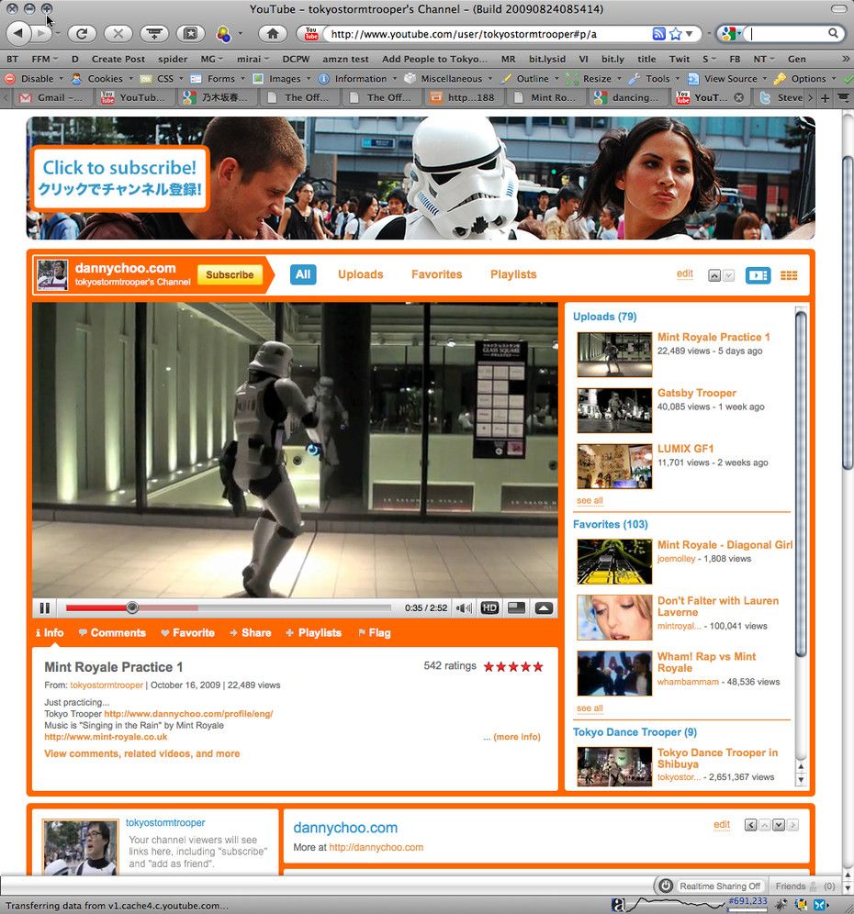The width and height of the screenshot is (854, 914).
Task: Open the LUMIX GF1 video thumbnail
Action: pos(614,466)
